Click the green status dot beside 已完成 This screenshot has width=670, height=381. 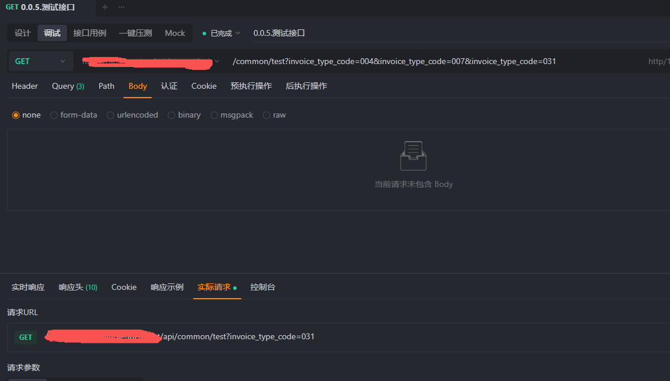click(204, 33)
